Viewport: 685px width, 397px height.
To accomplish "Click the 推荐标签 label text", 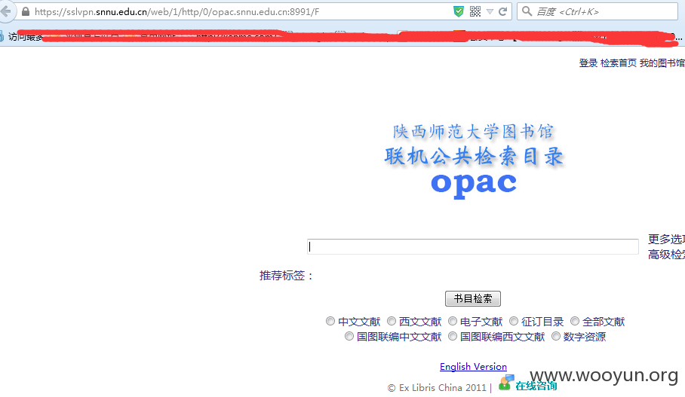I will coord(286,276).
